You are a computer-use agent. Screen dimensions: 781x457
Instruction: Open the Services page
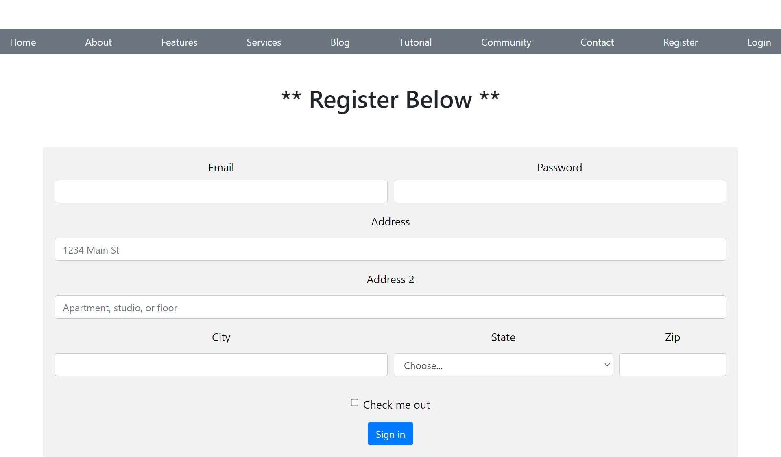[264, 42]
